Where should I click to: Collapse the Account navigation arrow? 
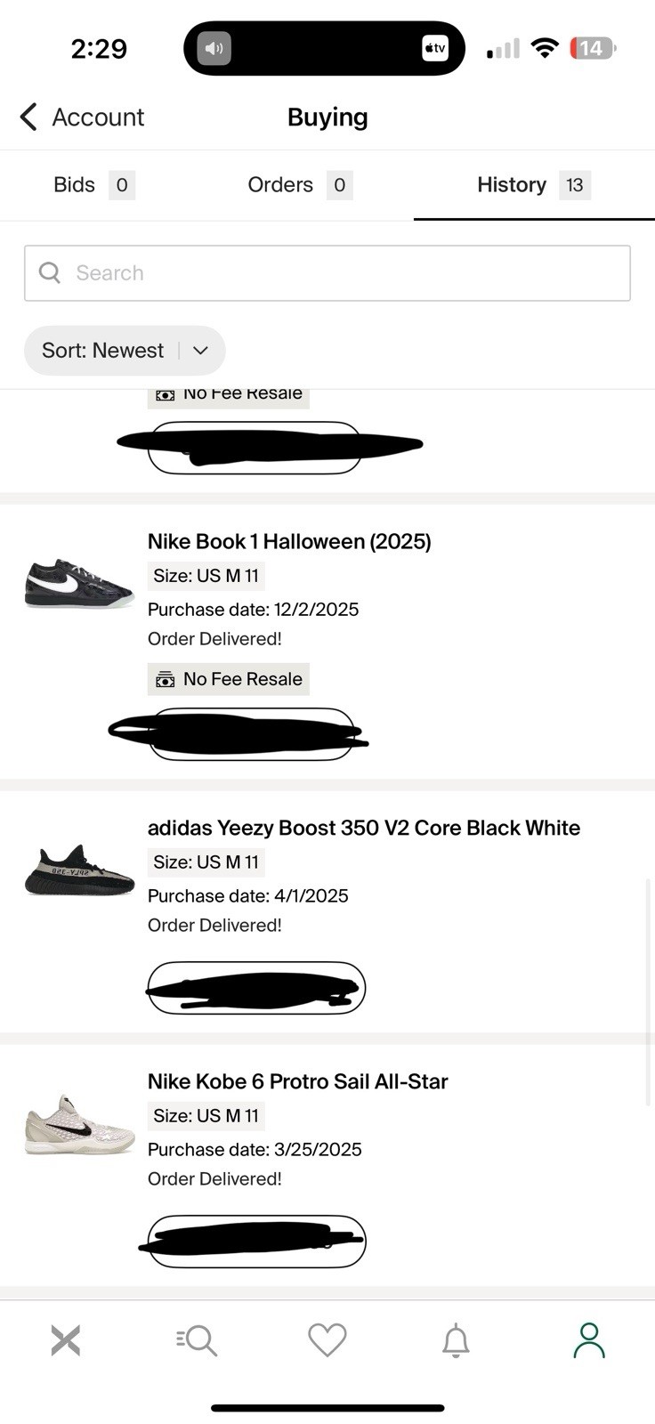(28, 117)
